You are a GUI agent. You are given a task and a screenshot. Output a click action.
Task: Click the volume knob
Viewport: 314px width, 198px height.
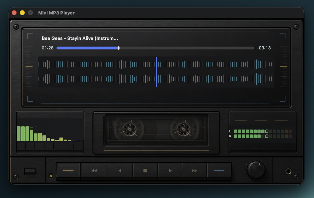(256, 170)
